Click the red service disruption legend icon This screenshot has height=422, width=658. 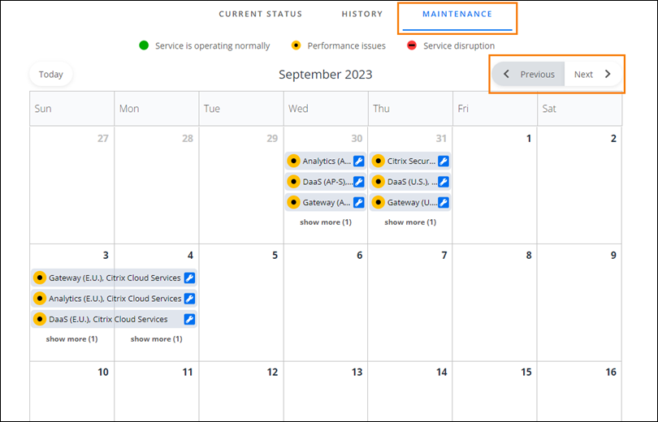412,45
